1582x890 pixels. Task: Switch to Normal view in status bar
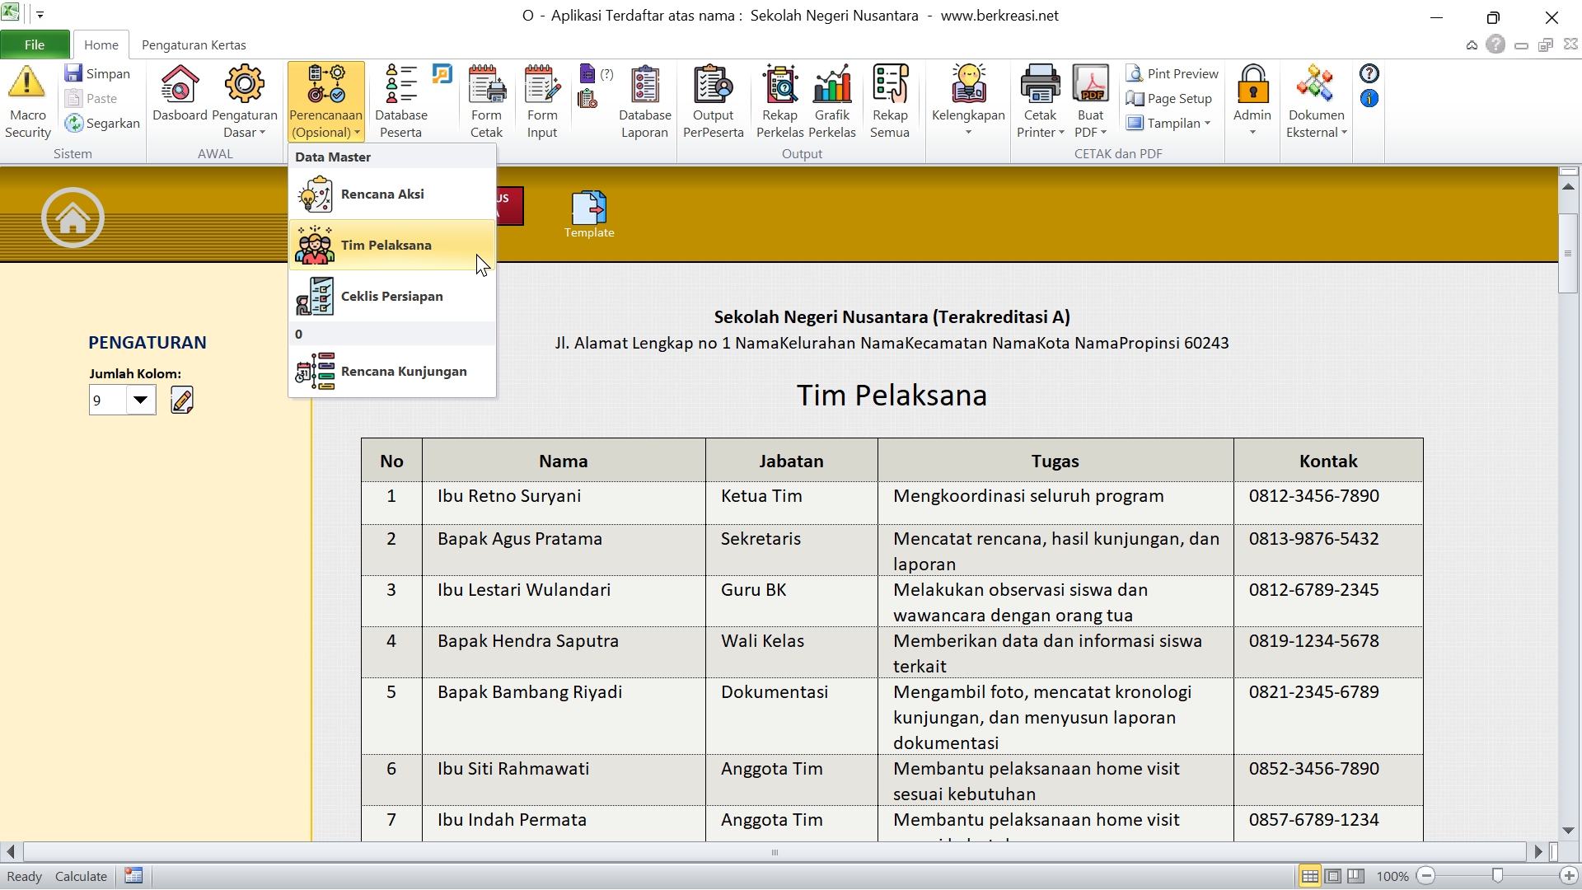pyautogui.click(x=1309, y=876)
